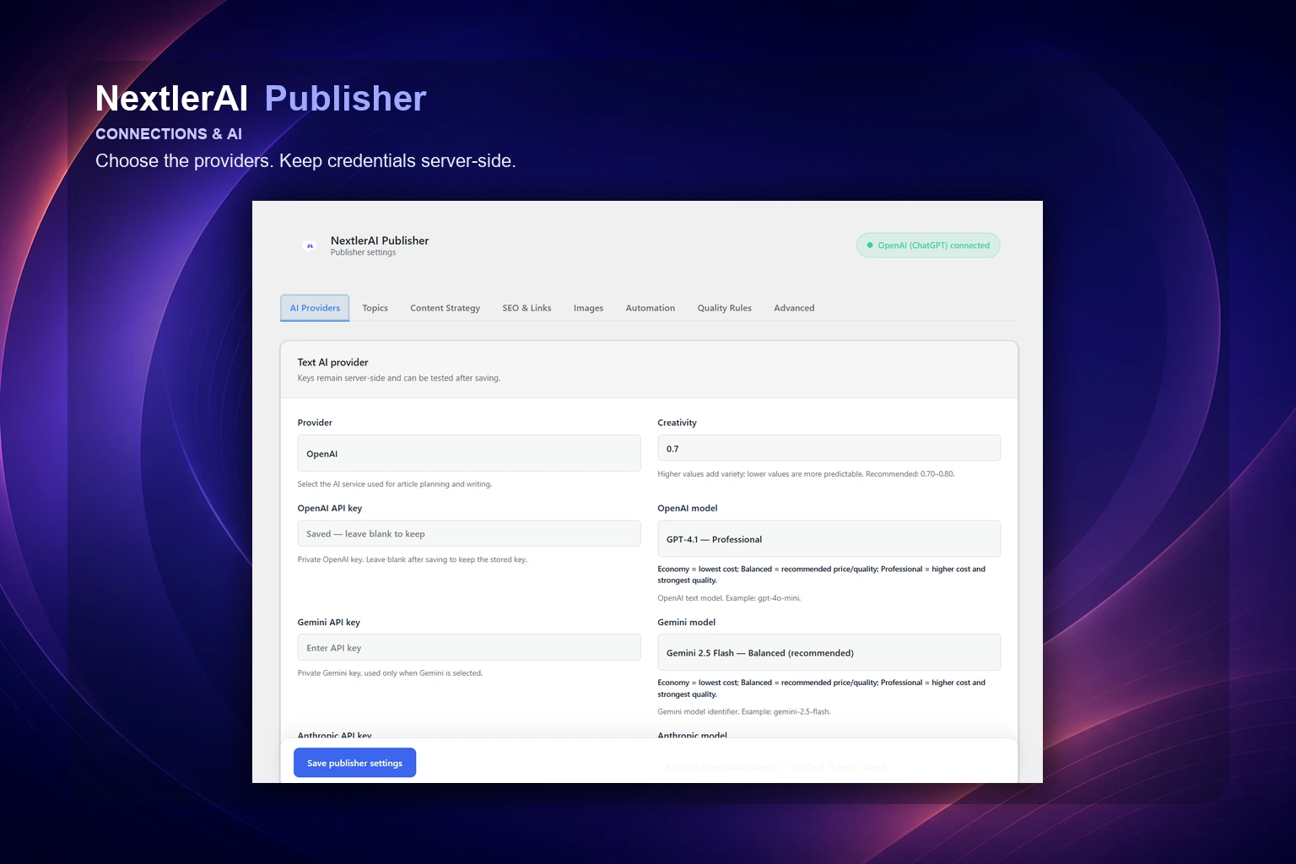The height and width of the screenshot is (864, 1296).
Task: Click the 'Creativity' field label
Action: [x=677, y=423]
